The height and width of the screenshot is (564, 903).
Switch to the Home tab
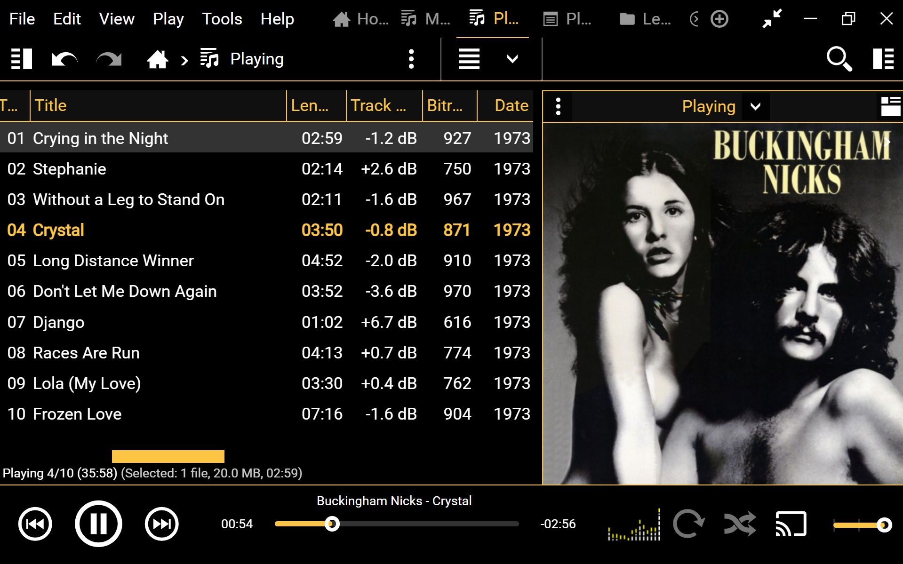[x=361, y=19]
